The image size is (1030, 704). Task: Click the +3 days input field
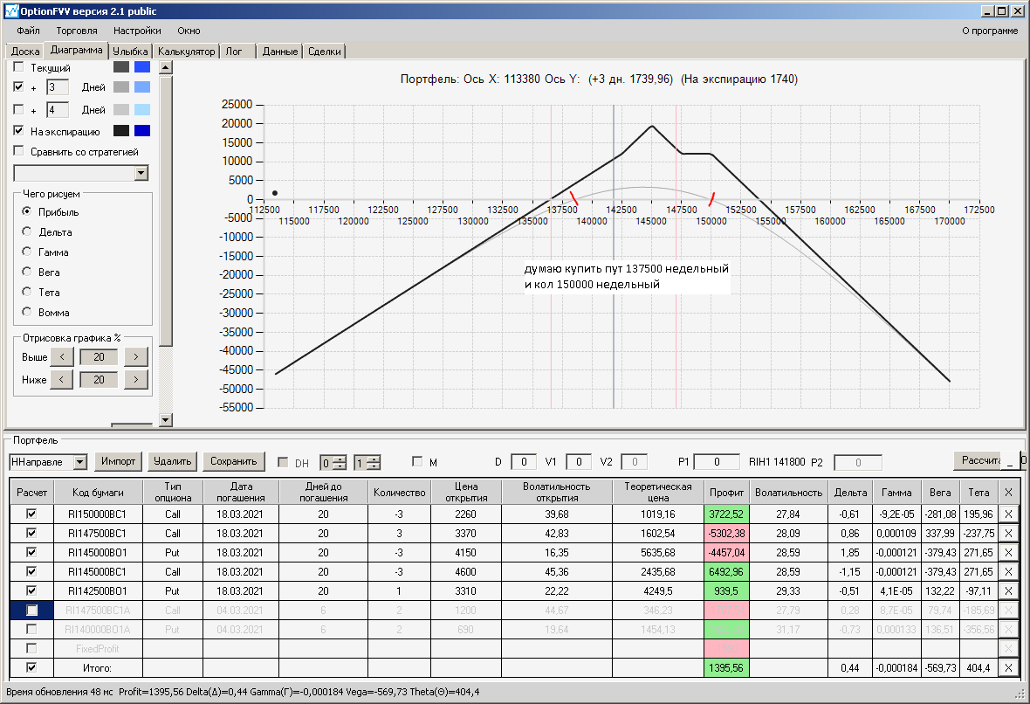coord(58,86)
